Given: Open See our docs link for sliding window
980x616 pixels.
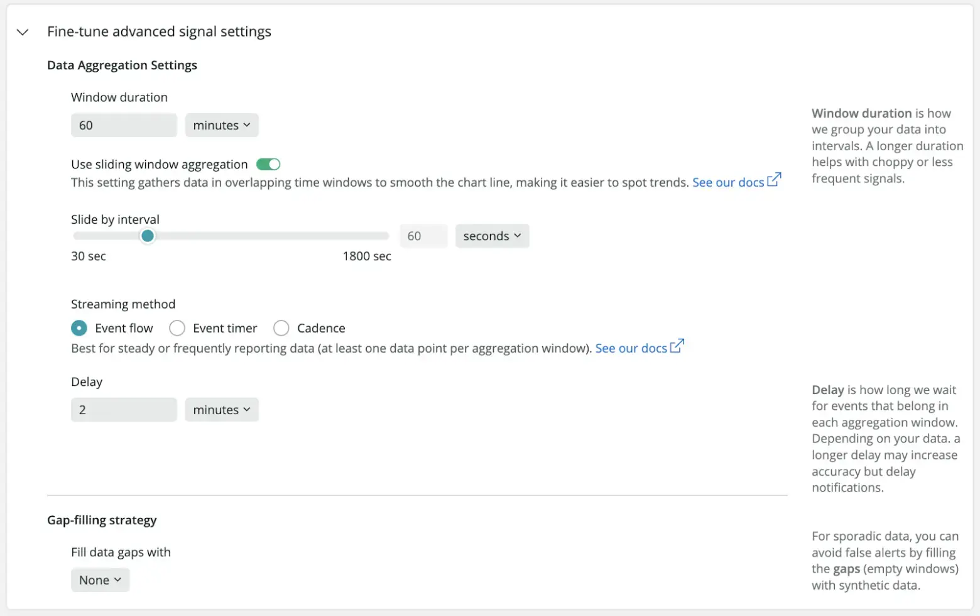Looking at the screenshot, I should point(727,183).
